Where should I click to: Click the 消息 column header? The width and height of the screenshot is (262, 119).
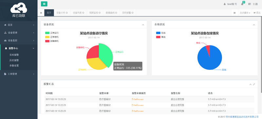point(210,93)
